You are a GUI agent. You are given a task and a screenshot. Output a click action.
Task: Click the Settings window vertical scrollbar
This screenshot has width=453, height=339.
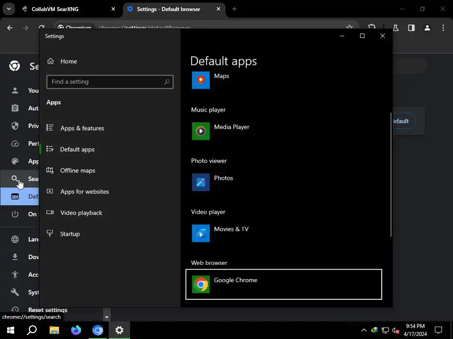pos(391,175)
